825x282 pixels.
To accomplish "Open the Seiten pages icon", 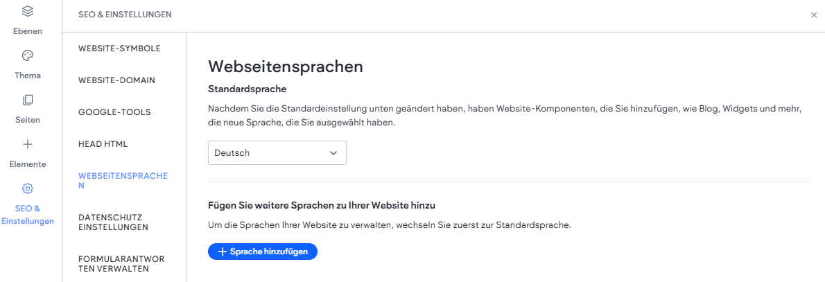I will coord(28,100).
